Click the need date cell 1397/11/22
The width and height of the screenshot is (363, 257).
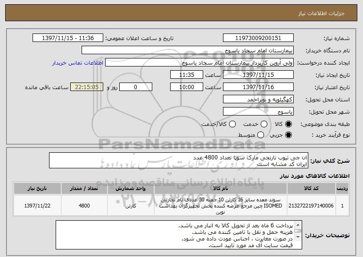37,206
